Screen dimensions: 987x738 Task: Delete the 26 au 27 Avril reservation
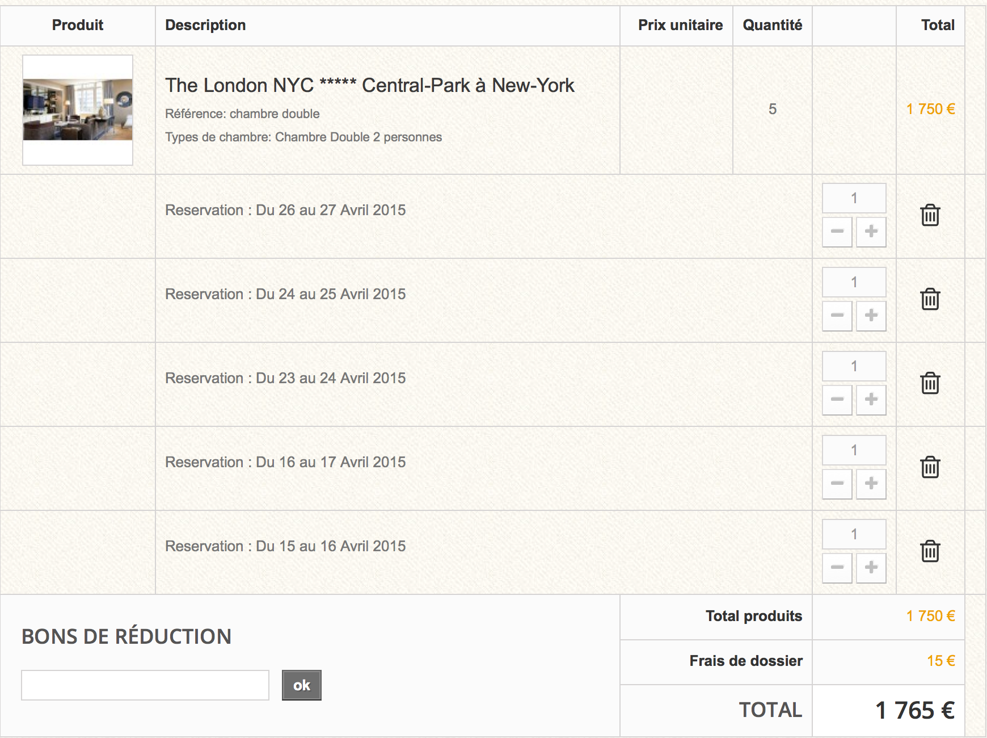click(930, 215)
